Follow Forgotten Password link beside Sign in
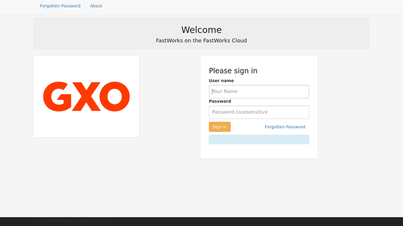This screenshot has width=403, height=226. point(285,127)
